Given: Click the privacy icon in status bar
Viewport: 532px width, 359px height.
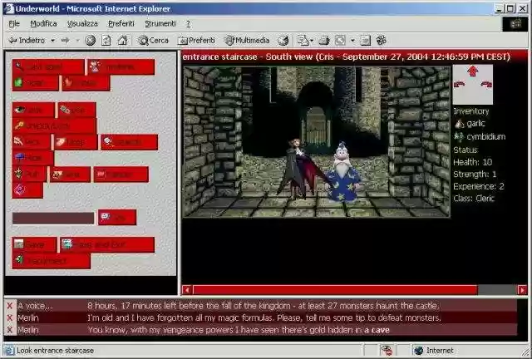Looking at the screenshot, I should click(x=387, y=351).
